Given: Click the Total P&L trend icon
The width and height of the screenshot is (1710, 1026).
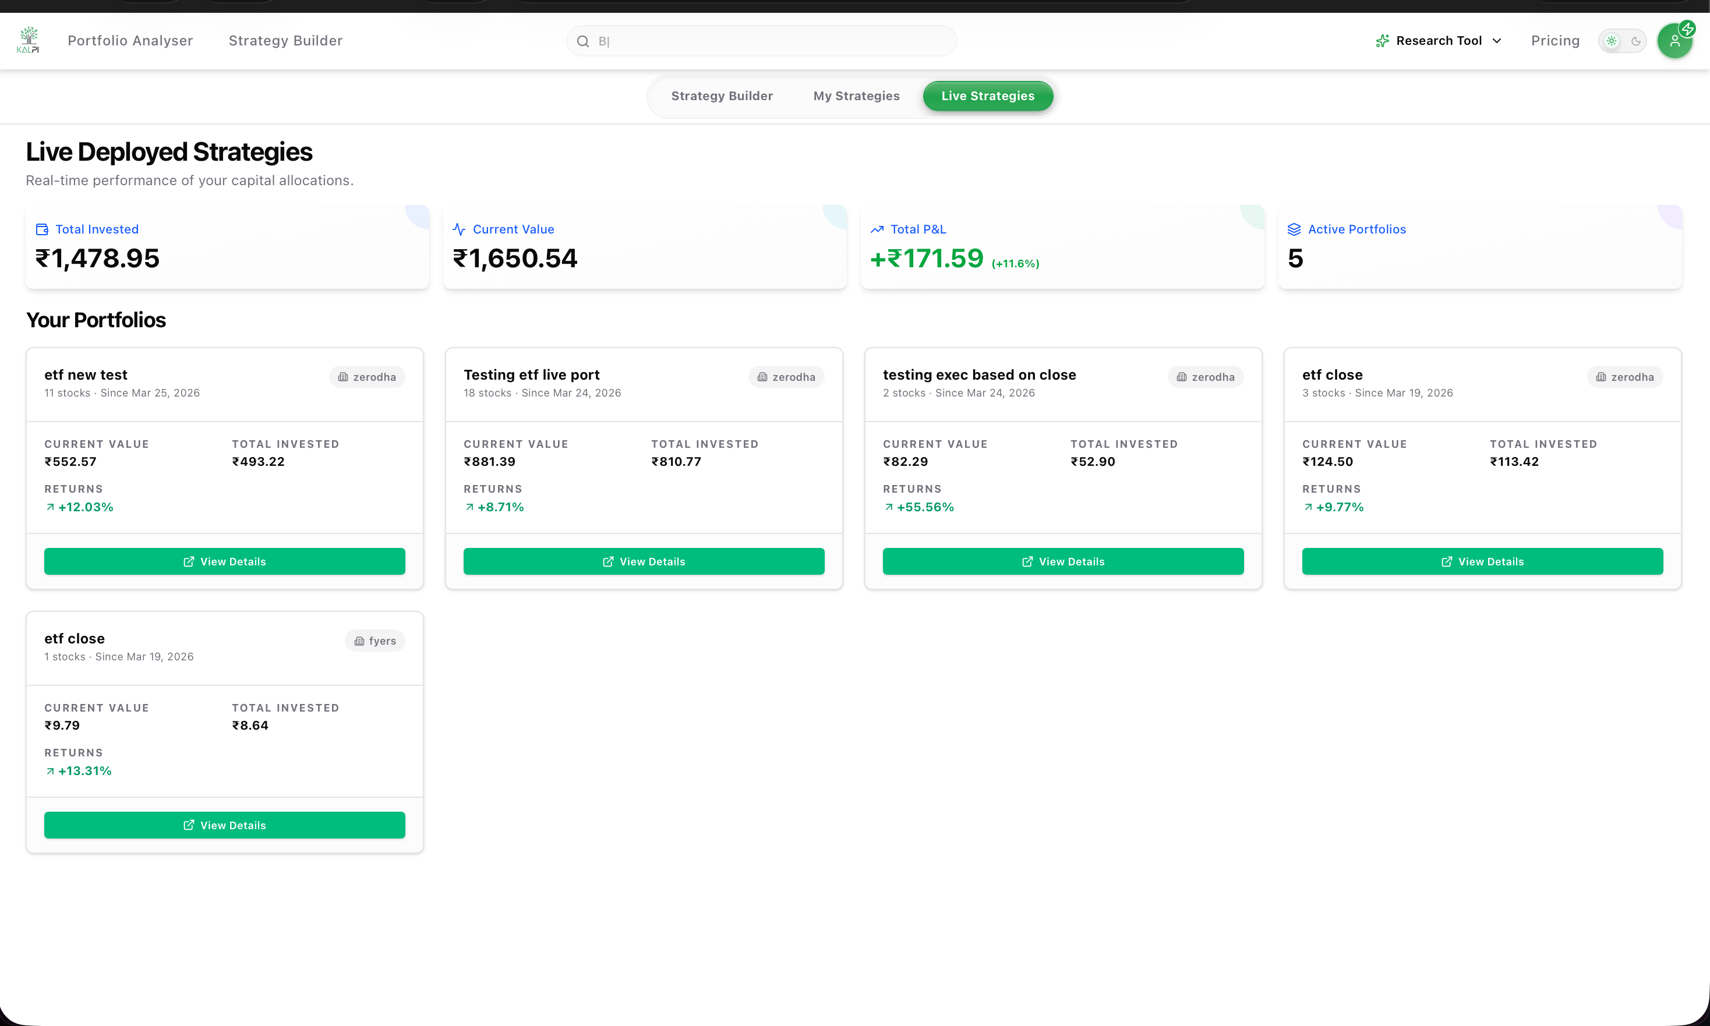Looking at the screenshot, I should 877,229.
